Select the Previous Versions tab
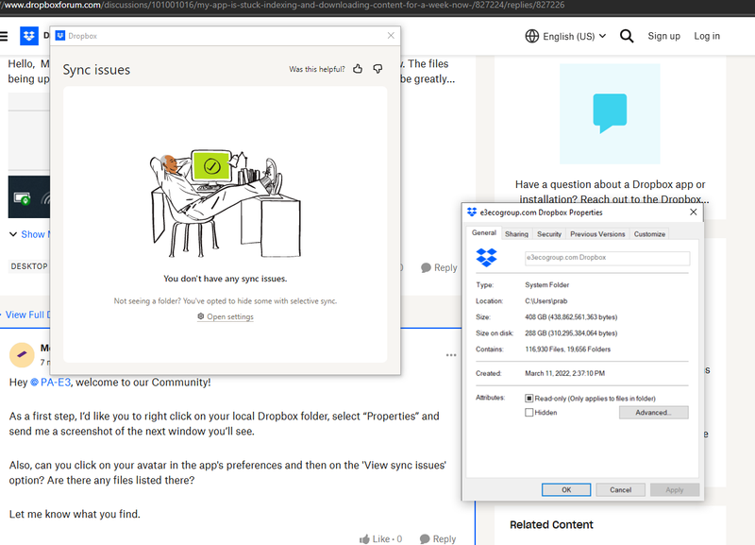 click(596, 234)
